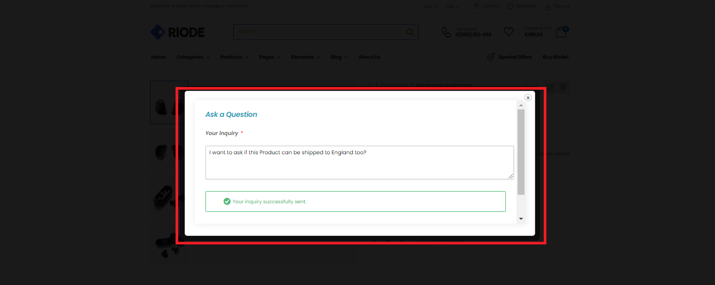The width and height of the screenshot is (715, 285).
Task: Click the 'Your inquiry' field label
Action: click(222, 133)
